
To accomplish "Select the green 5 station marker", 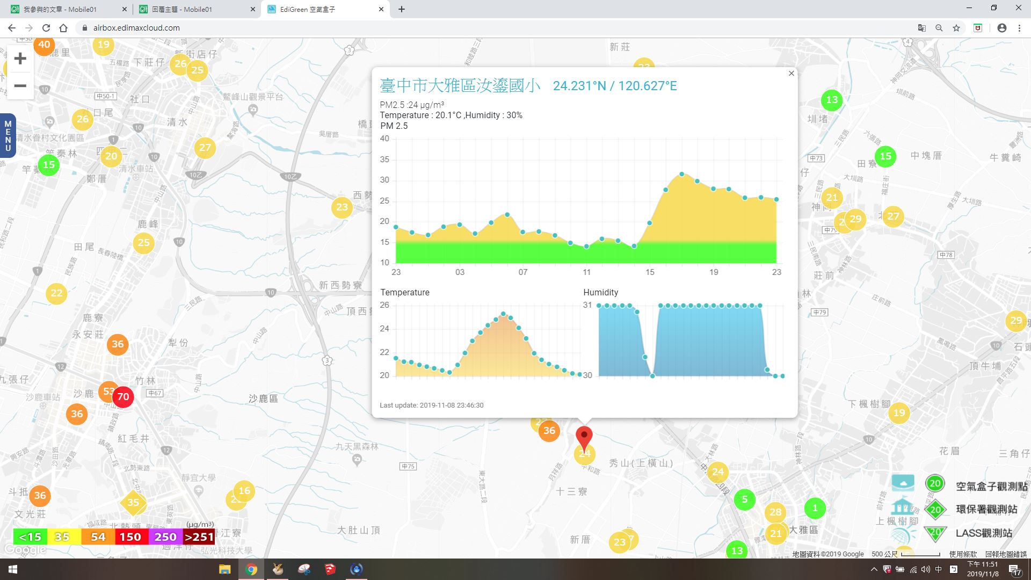I will pyautogui.click(x=744, y=499).
